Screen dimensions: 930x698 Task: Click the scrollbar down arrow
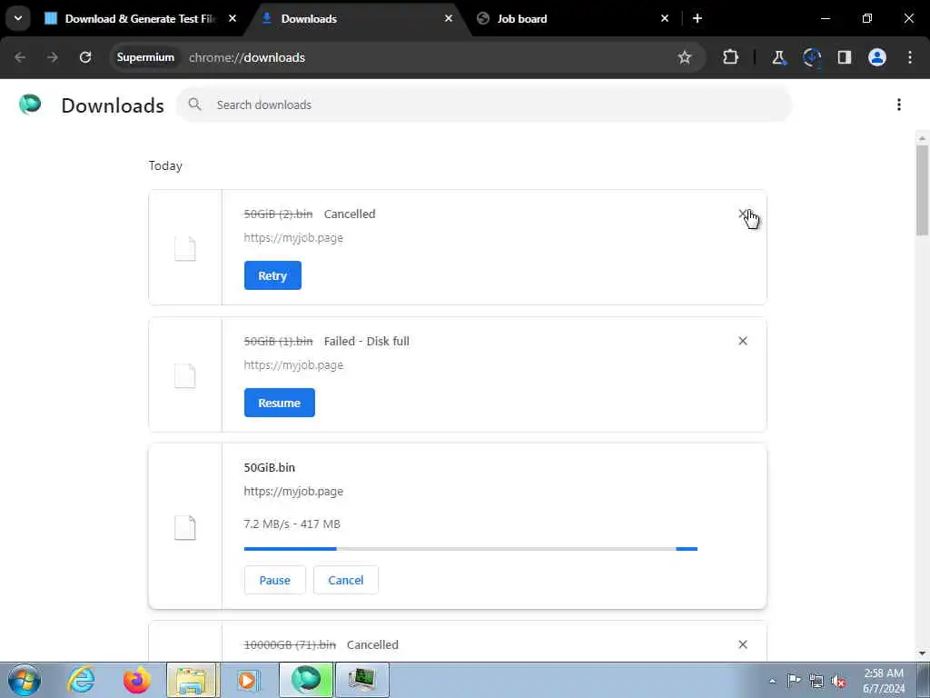coord(922,653)
